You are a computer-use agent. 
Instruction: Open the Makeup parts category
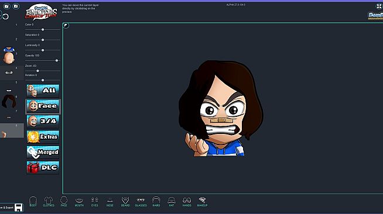(x=202, y=202)
